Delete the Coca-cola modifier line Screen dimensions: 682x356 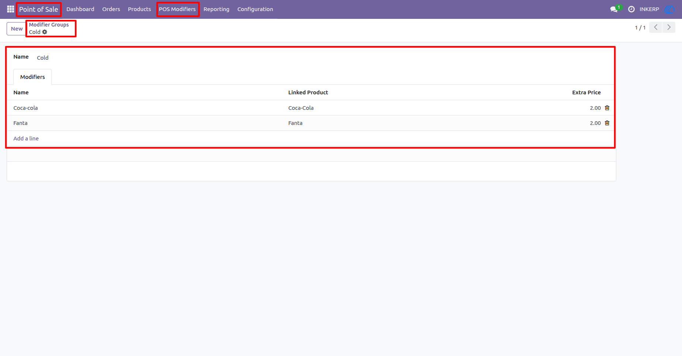point(607,108)
